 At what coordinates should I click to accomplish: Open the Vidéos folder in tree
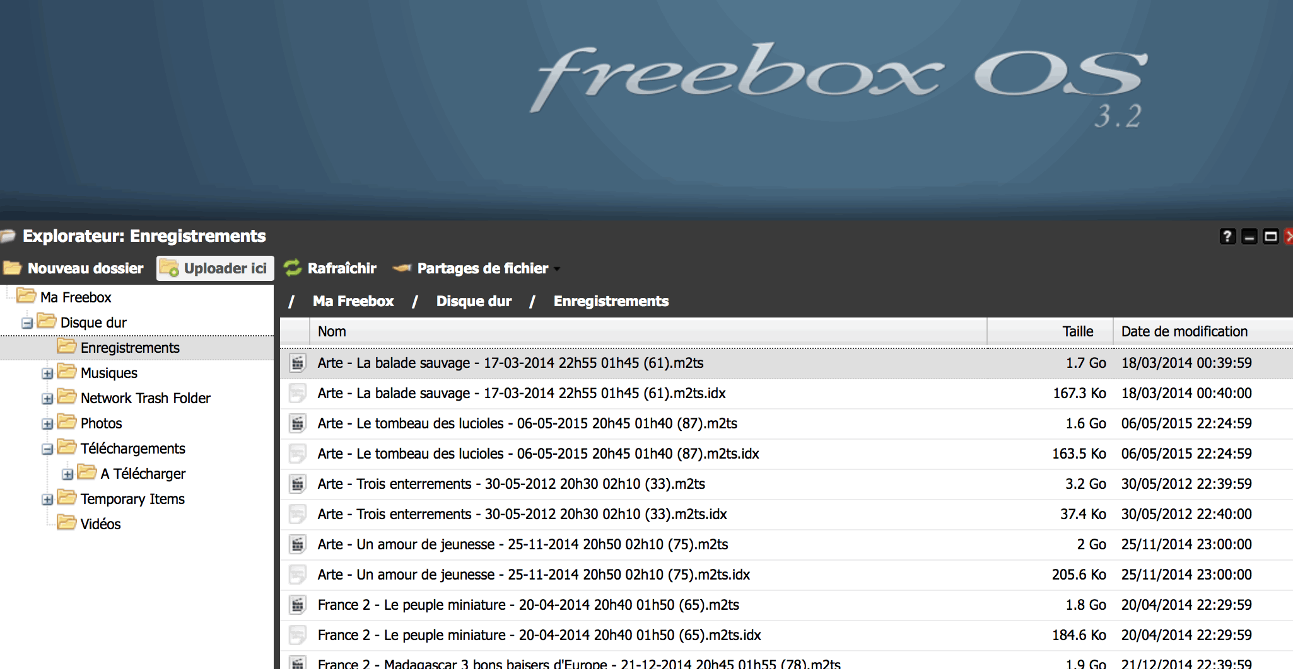click(101, 524)
